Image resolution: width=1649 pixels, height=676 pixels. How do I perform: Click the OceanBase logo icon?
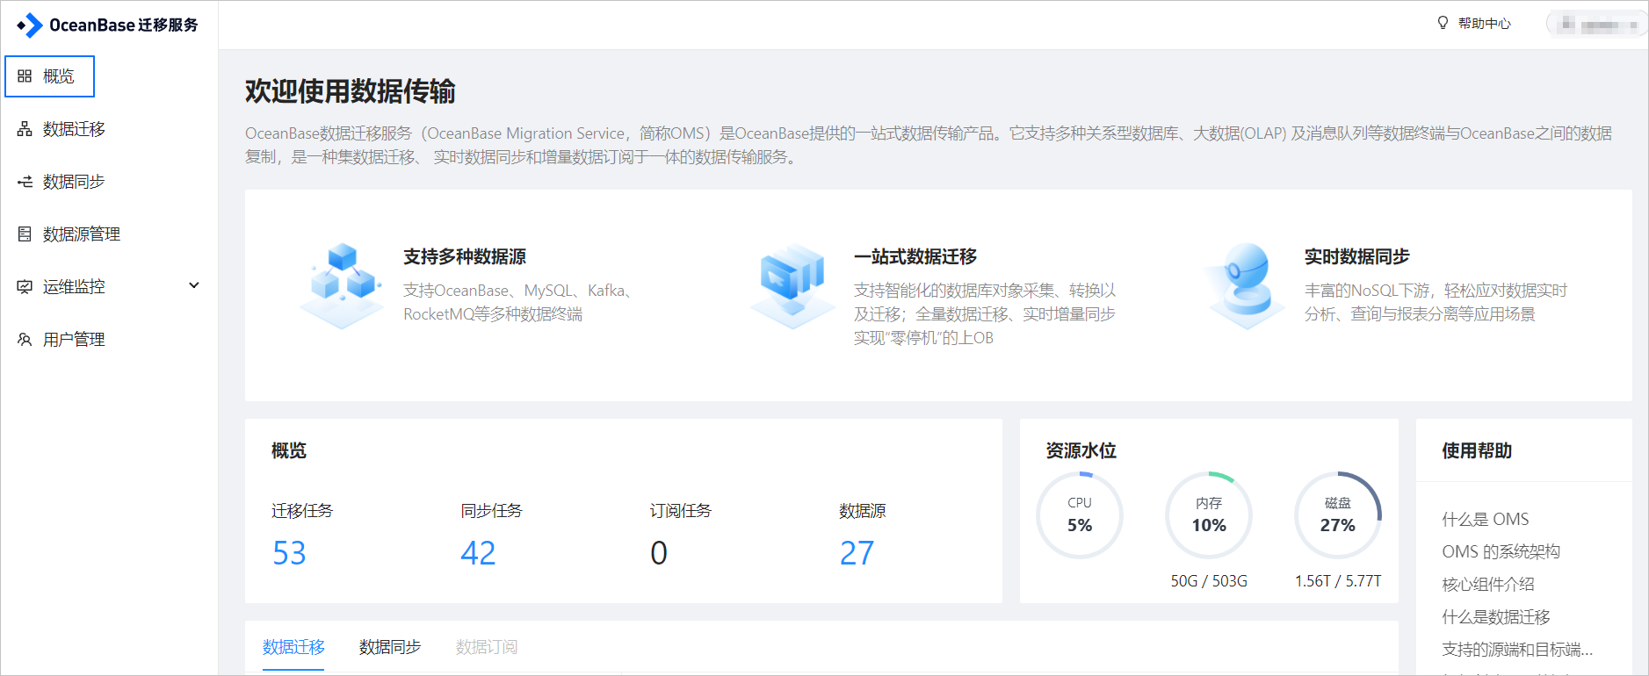tap(29, 25)
